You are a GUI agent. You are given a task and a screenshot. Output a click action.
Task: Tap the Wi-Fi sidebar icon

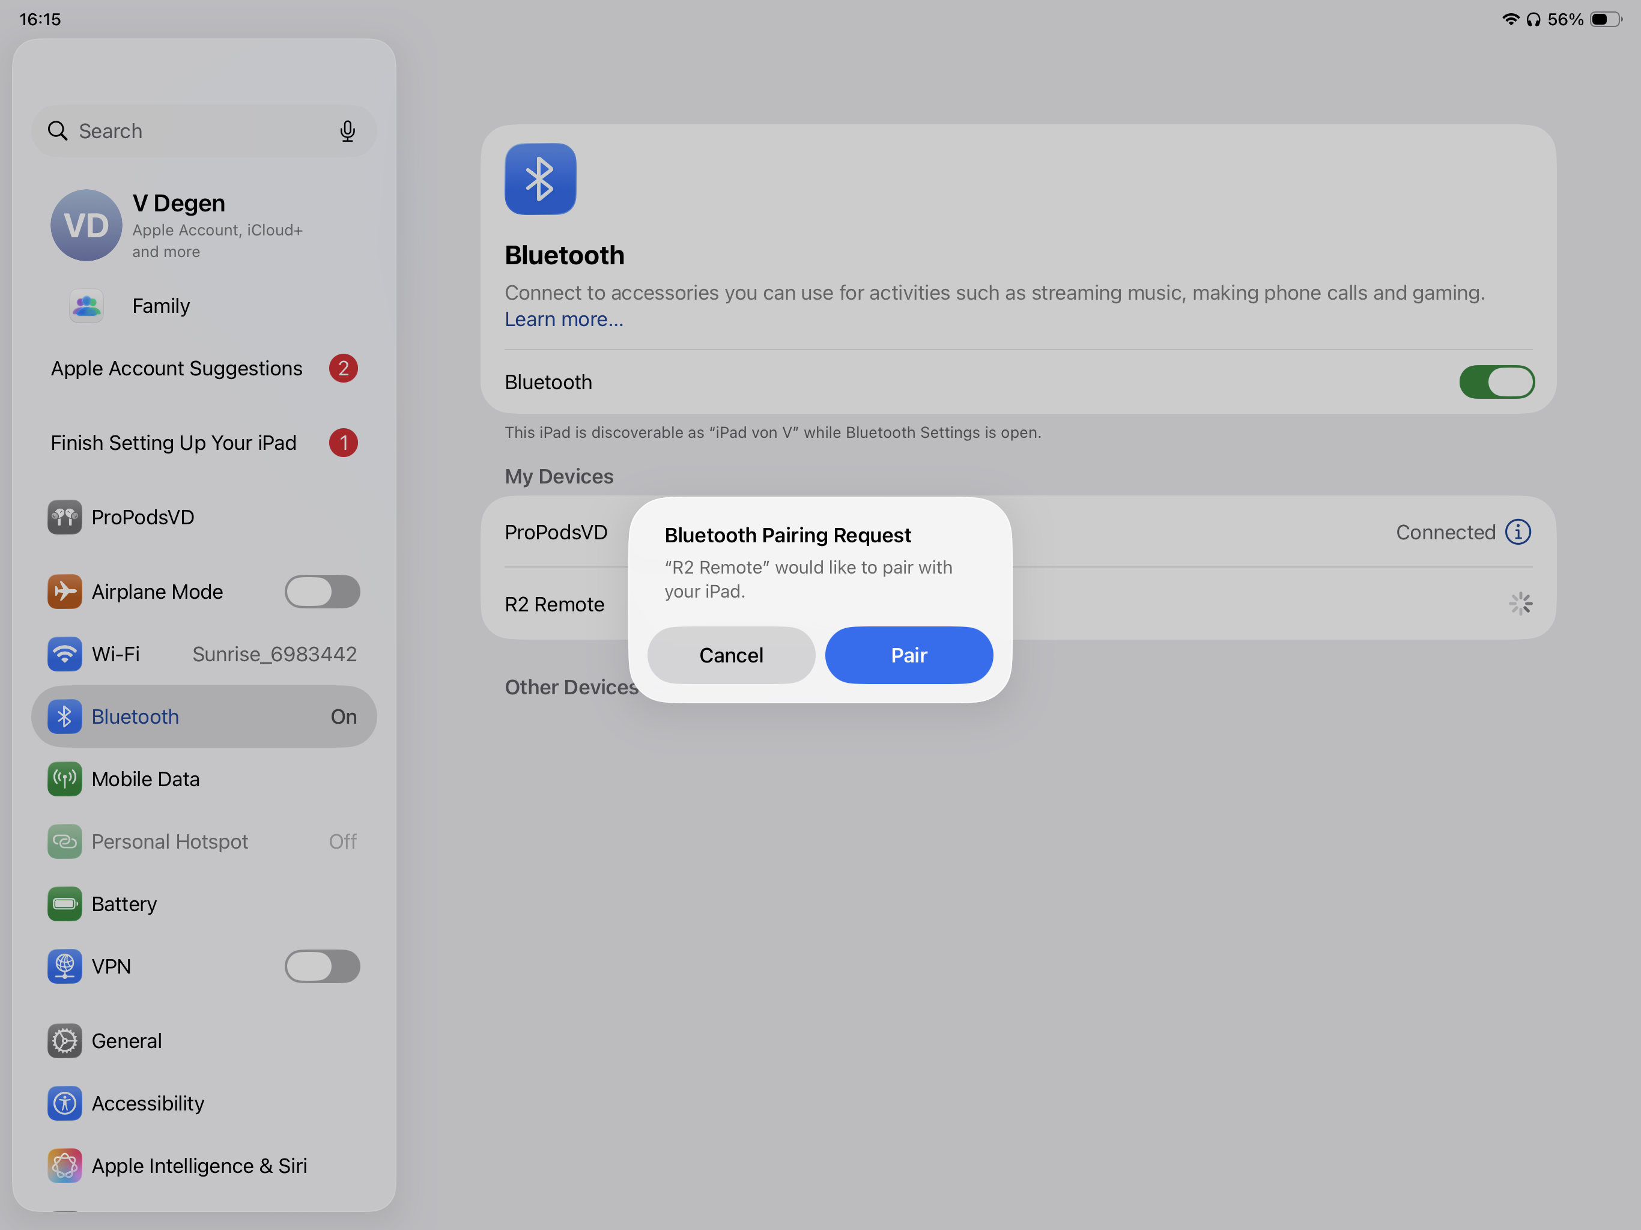pos(64,654)
